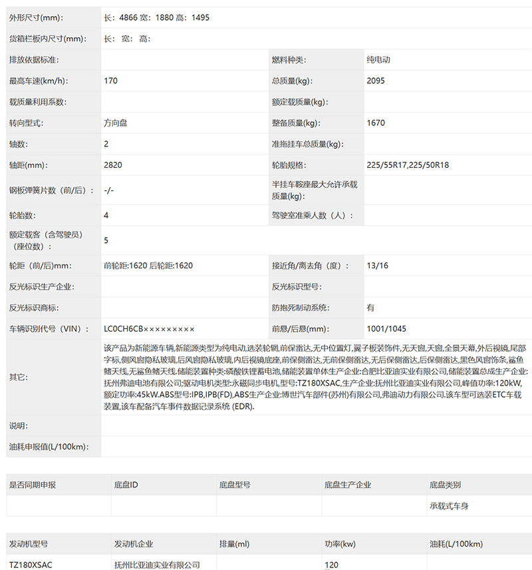Click the 发动机企业 column header
The height and width of the screenshot is (570, 532).
point(134,544)
